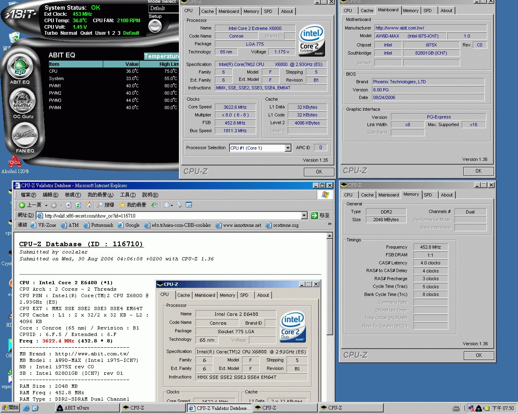Click the round Setup button in ABIT uGuru

[x=155, y=26]
